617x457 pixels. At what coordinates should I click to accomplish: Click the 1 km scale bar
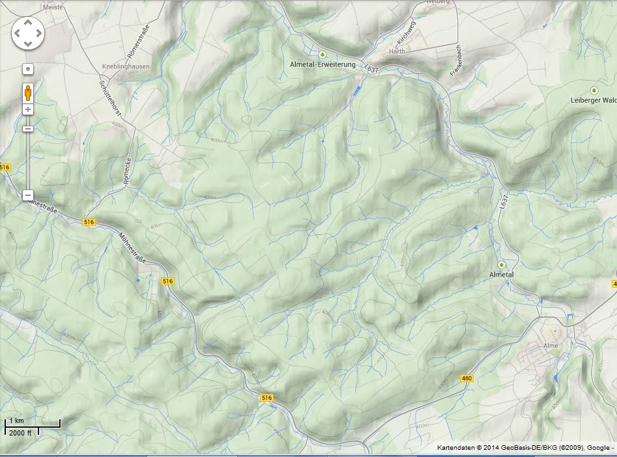(x=33, y=423)
